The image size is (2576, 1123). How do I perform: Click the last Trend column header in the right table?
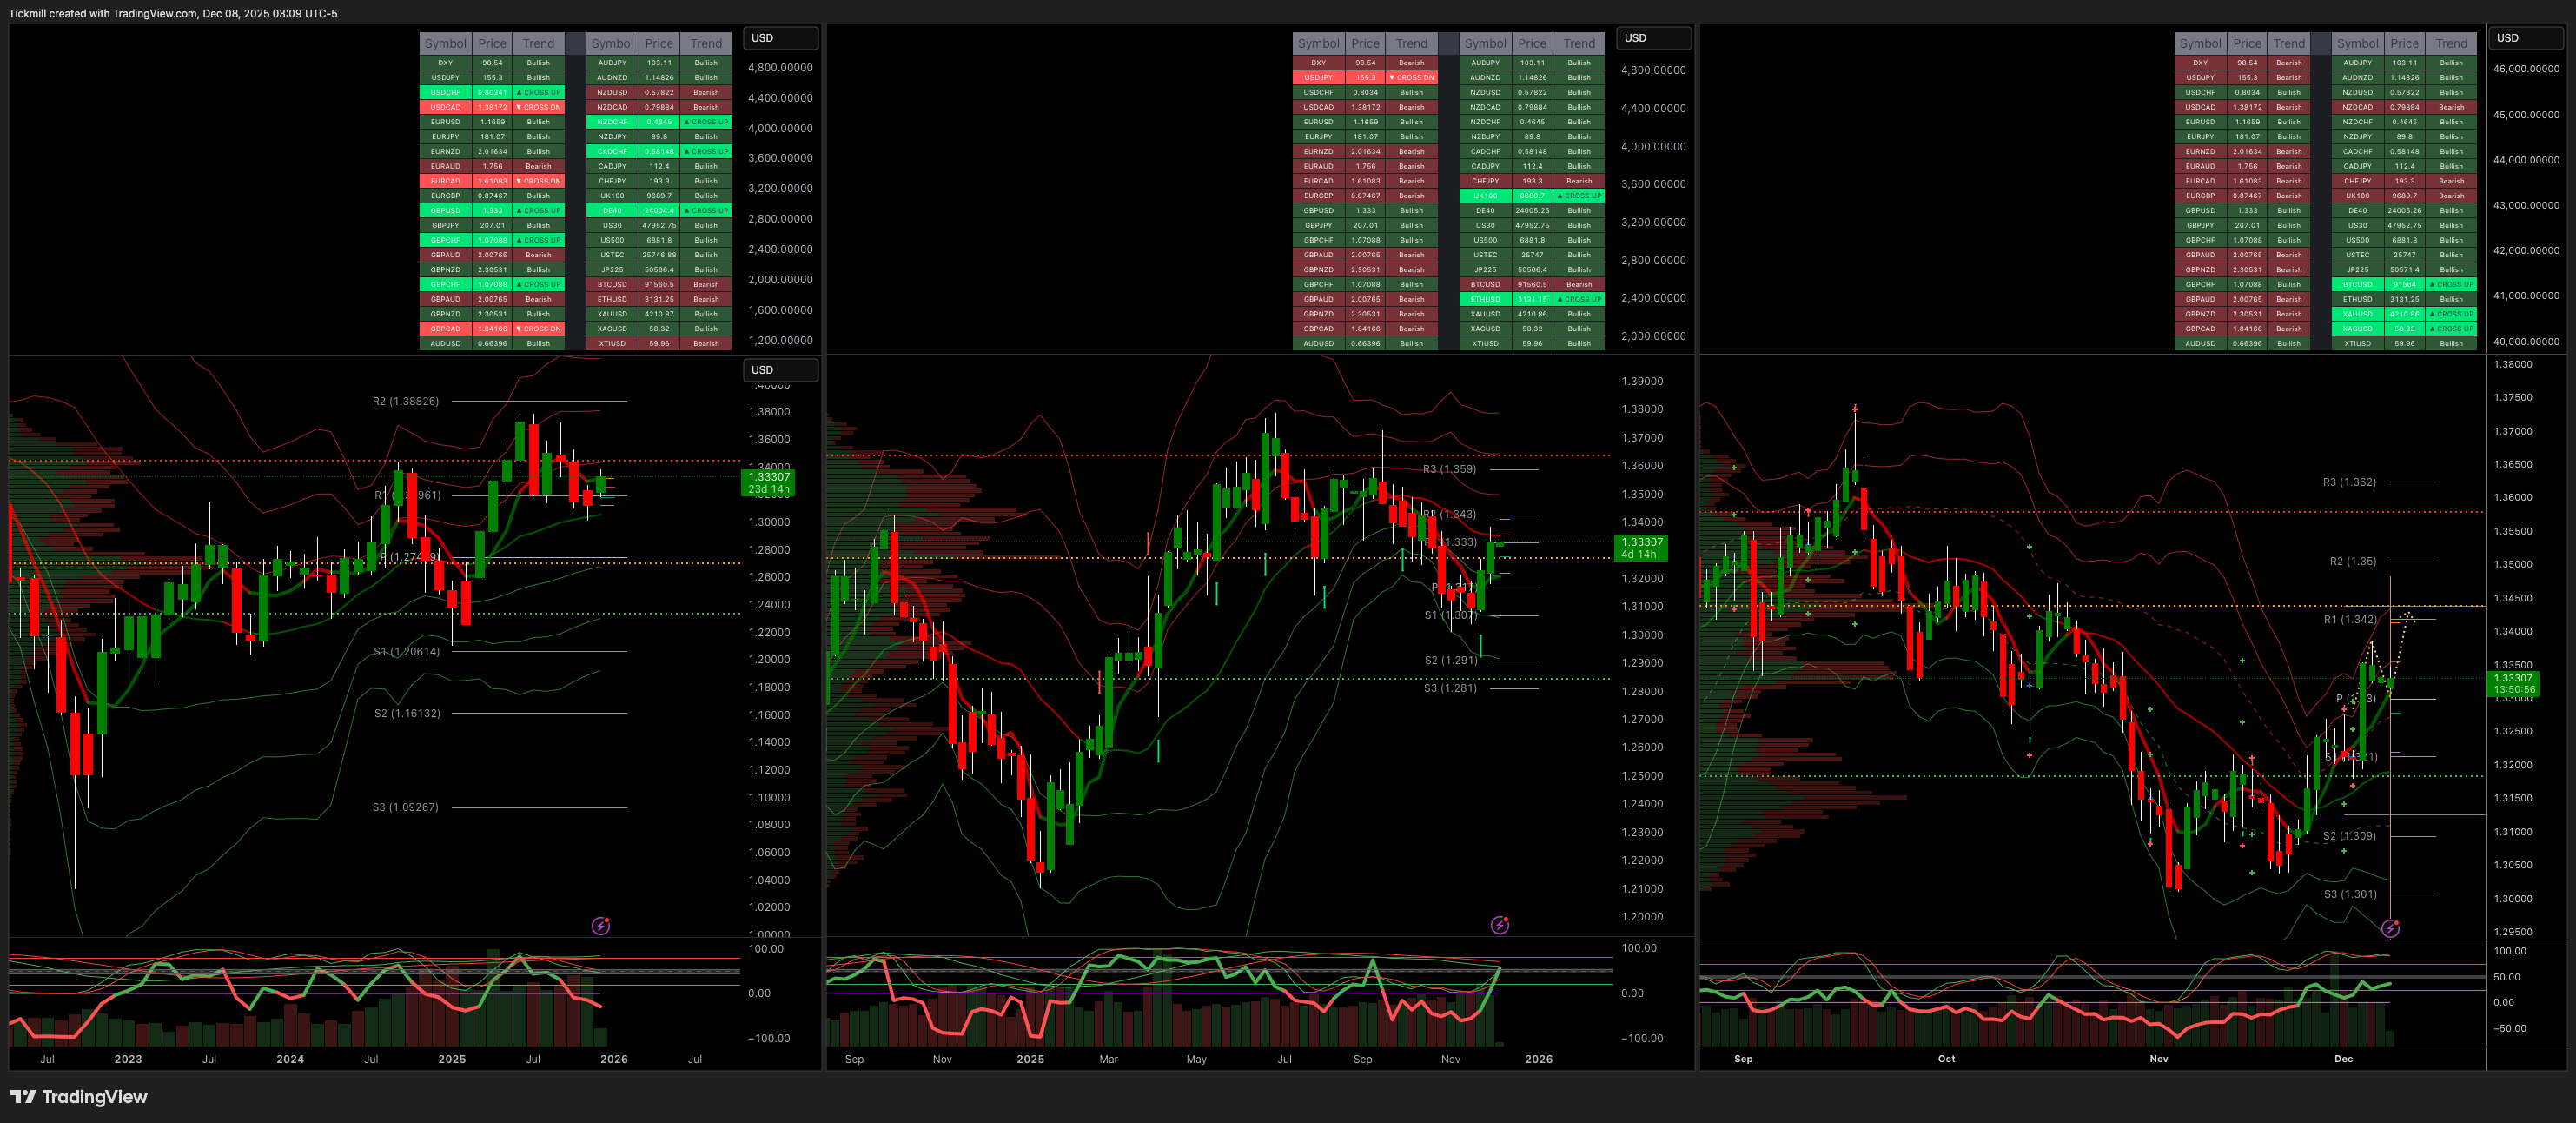click(x=2451, y=43)
